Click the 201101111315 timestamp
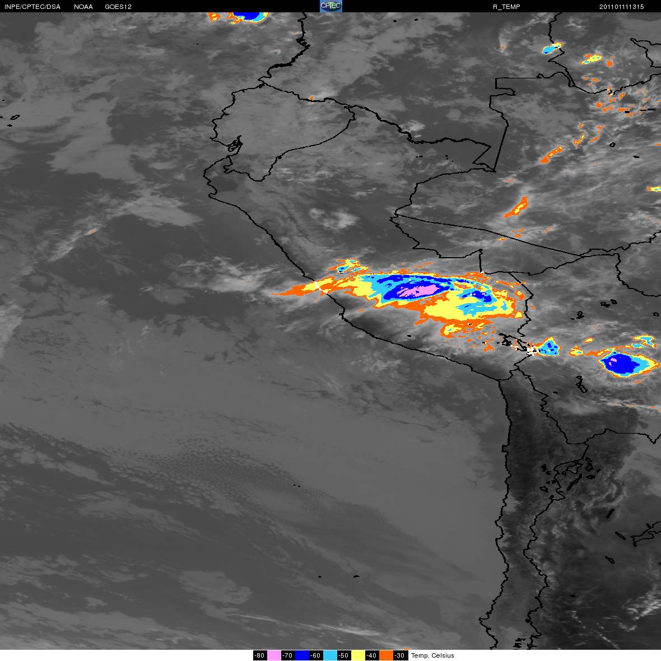The width and height of the screenshot is (661, 661). pos(621,7)
